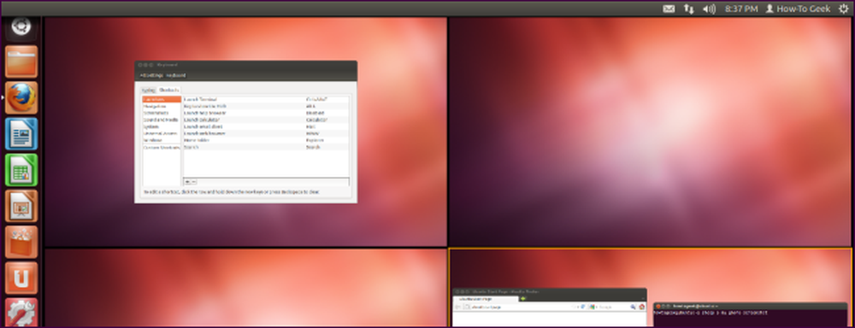Click the remove shortcut minus button
This screenshot has width=855, height=328.
(193, 181)
